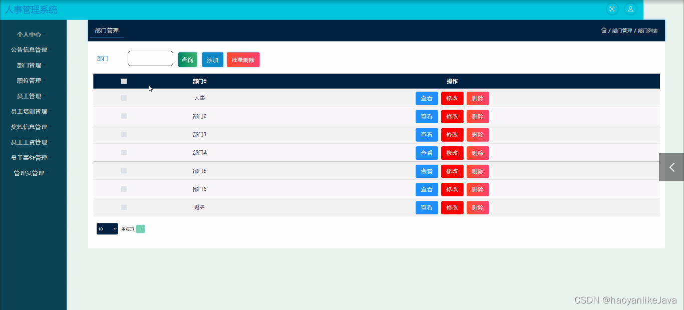Viewport: 684px width, 310px height.
Task: Click 部门列表 in the breadcrumb
Action: [648, 31]
